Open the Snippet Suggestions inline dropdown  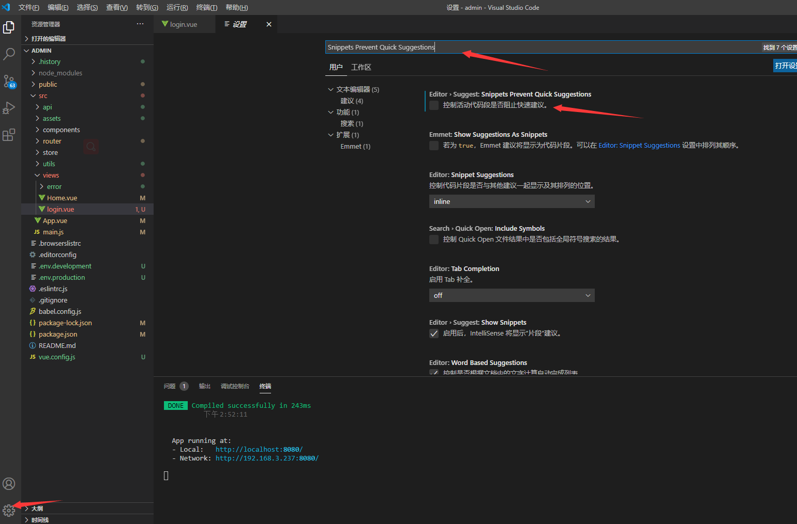coord(511,201)
